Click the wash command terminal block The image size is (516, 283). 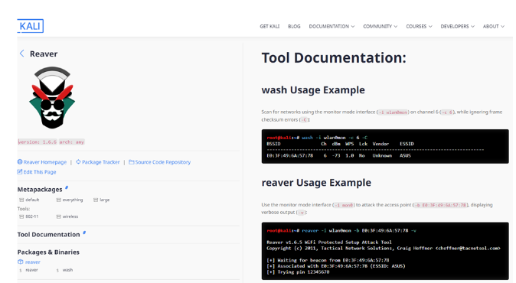click(x=385, y=146)
